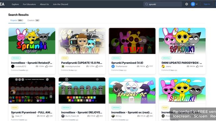This screenshot has width=216, height=121.
Task: Click the Gaar_17 author avatar
Action: pos(13,116)
